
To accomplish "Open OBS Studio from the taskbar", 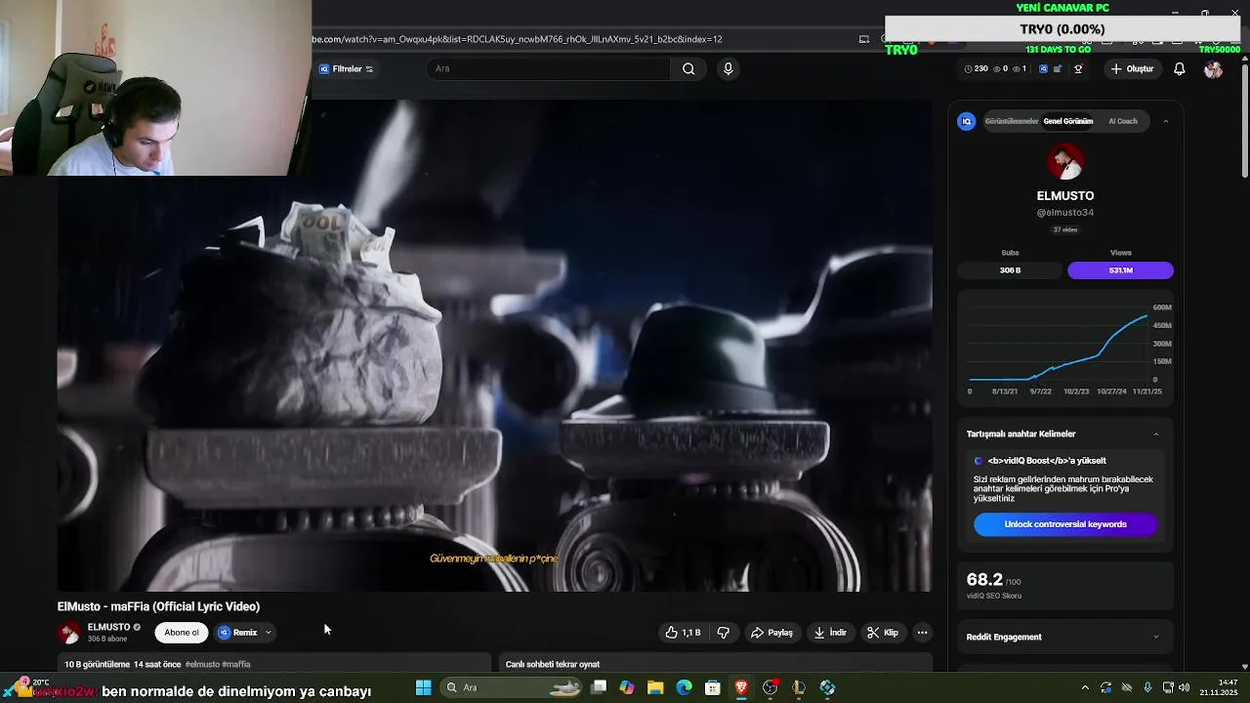I will point(771,687).
